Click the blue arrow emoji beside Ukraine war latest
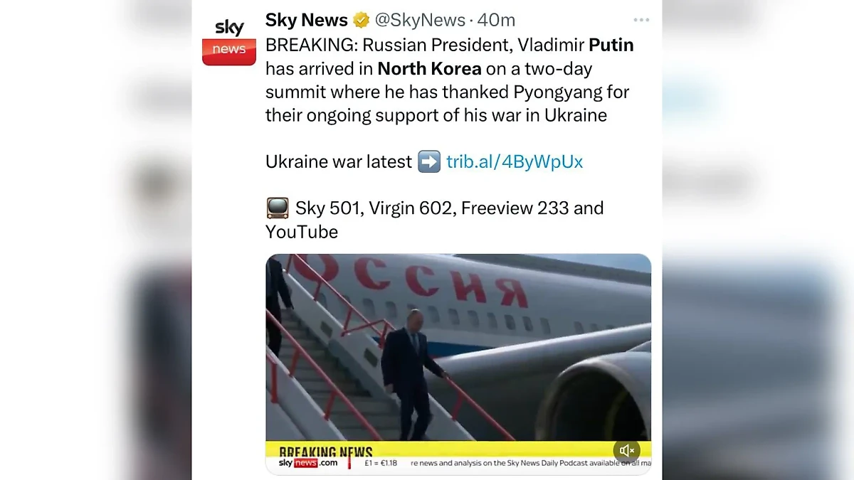Screen dimensions: 854x480 (x=427, y=161)
